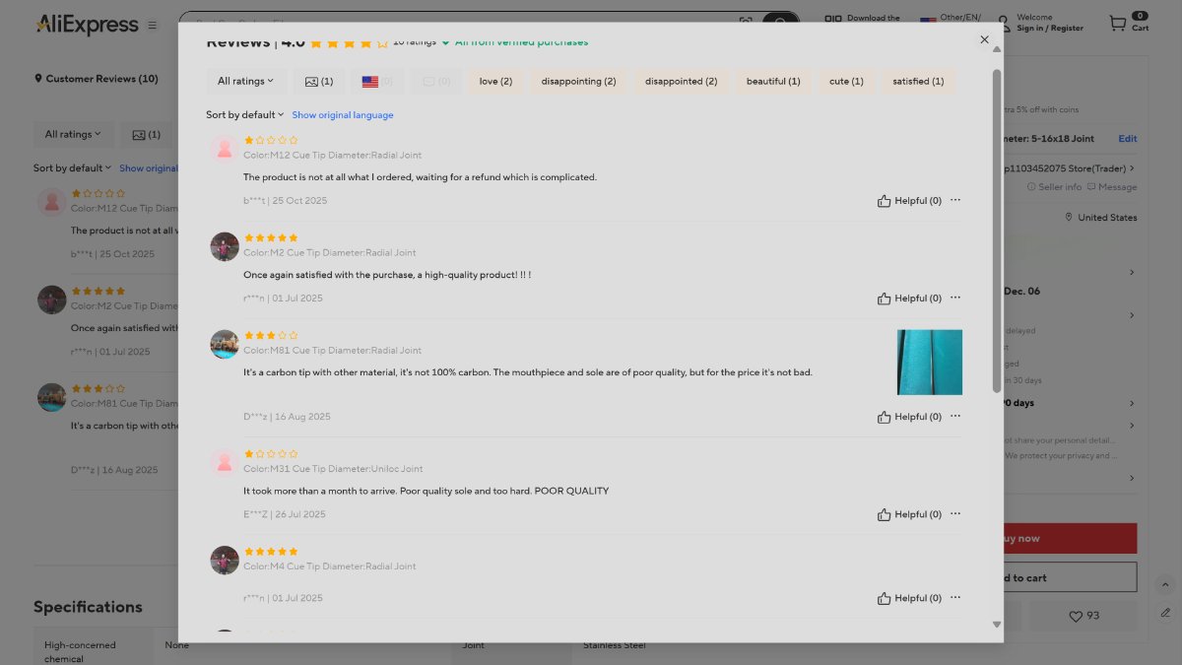Toggle the 'love (2)' review tag filter
The image size is (1182, 665).
[x=495, y=82]
